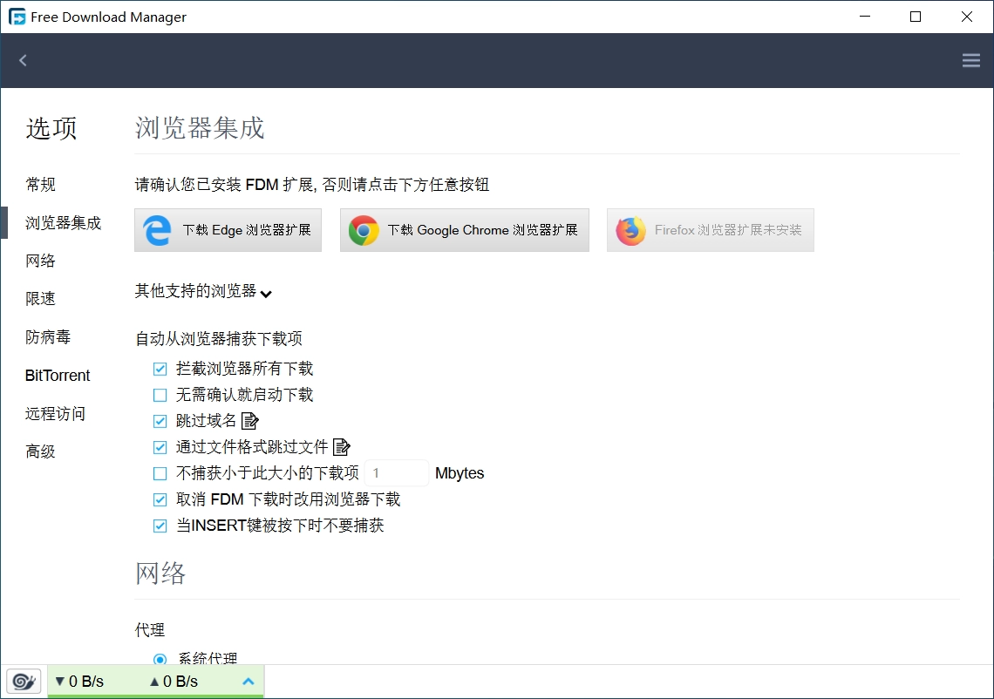Click the Firefox logo icon

tap(630, 231)
